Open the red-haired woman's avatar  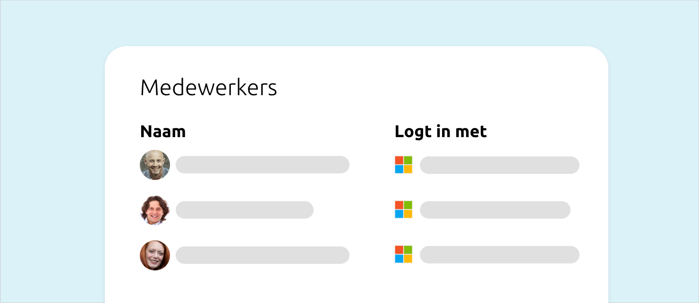click(155, 255)
